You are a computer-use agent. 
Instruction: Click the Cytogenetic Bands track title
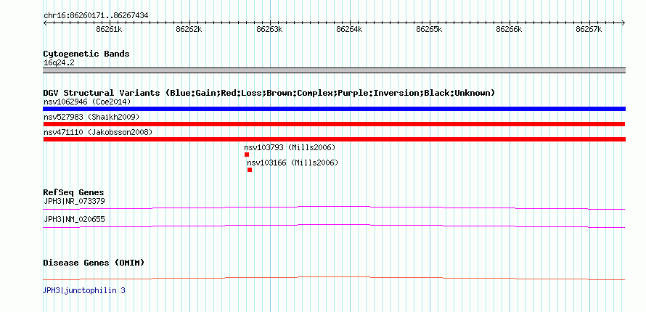coord(86,54)
